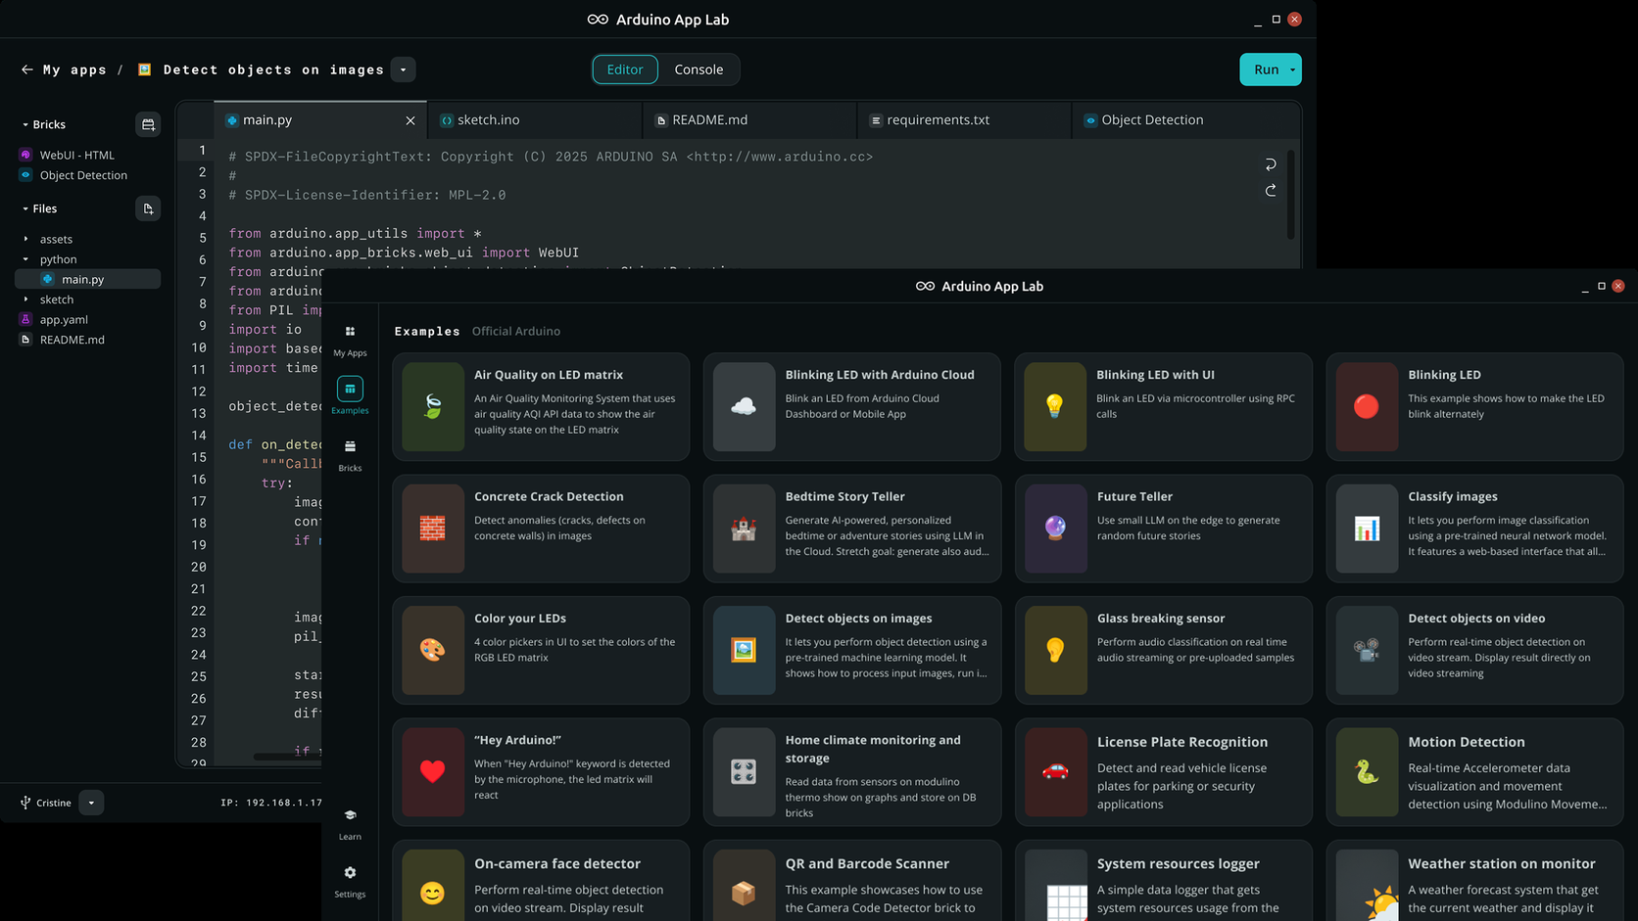
Task: Expand the assets folder
Action: click(25, 239)
